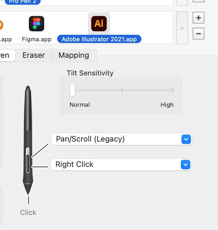218x230 pixels.
Task: Select the Pro Pen 2 tool label
Action: [22, 1]
